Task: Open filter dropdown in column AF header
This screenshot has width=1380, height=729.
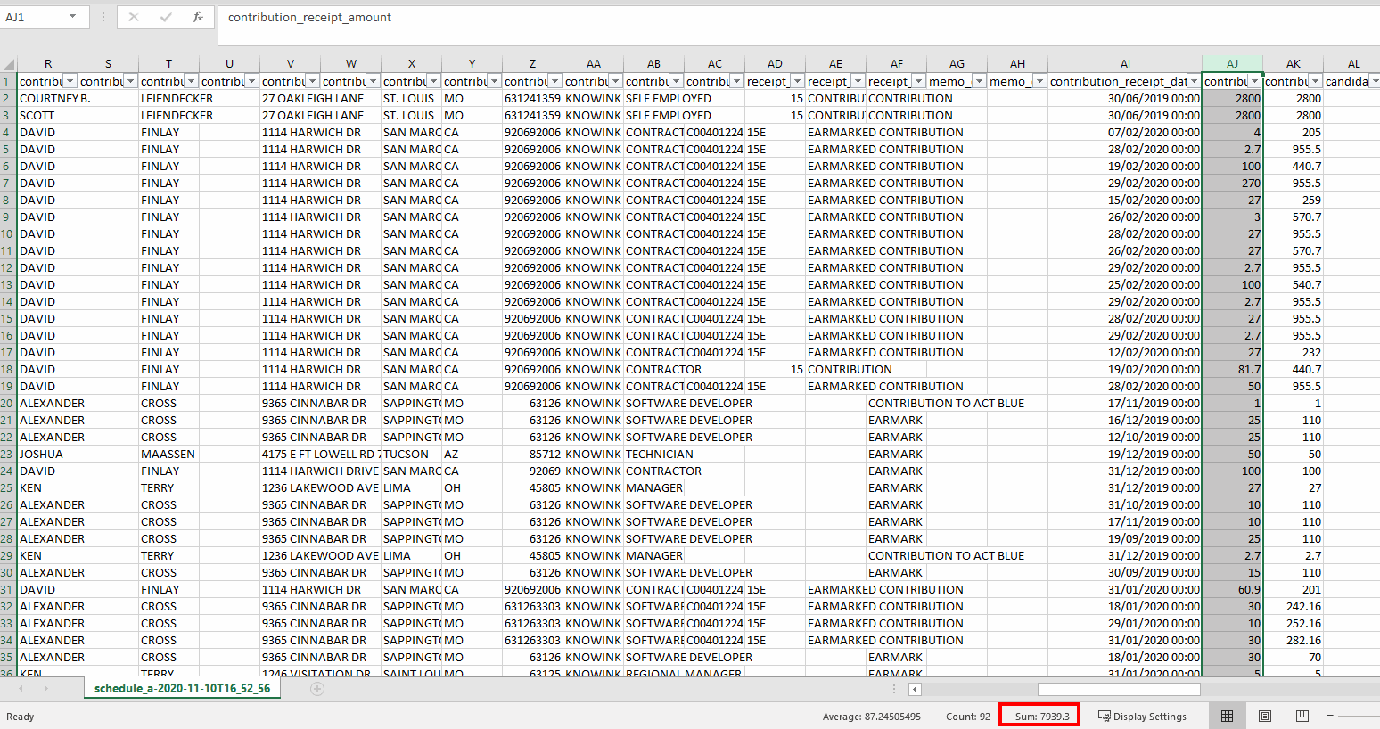Action: [x=918, y=81]
